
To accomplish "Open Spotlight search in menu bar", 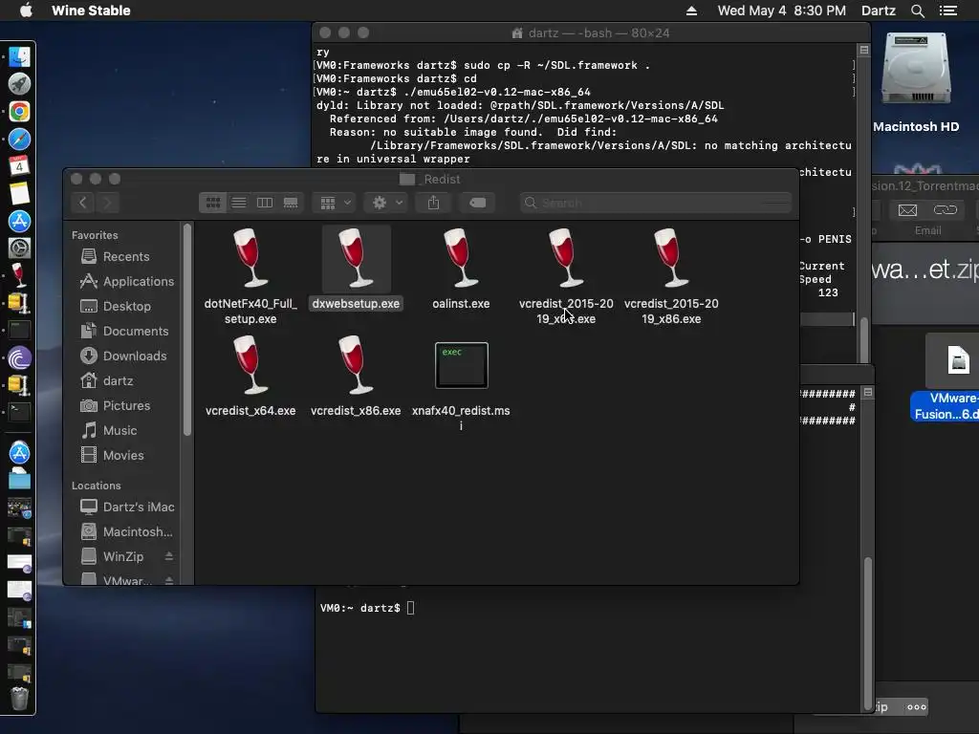I will (918, 11).
